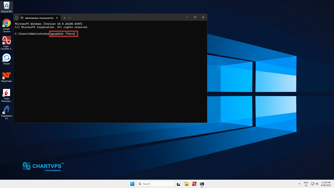Open the clock and date panel
The height and width of the screenshot is (188, 334).
(326, 184)
